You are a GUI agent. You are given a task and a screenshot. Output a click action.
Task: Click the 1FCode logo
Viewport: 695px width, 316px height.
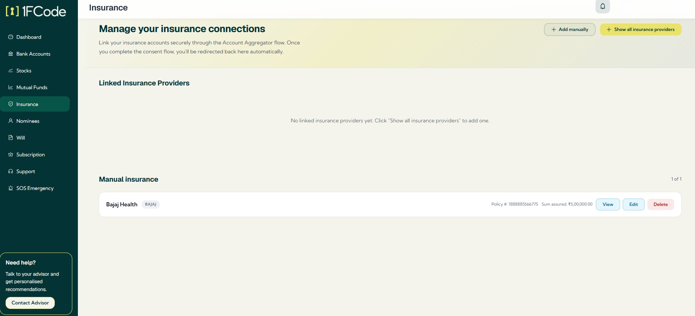(x=36, y=12)
